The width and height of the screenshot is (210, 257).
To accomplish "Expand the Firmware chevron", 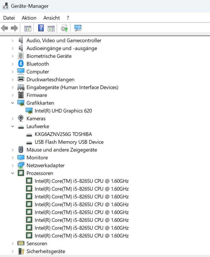I will 13,95.
